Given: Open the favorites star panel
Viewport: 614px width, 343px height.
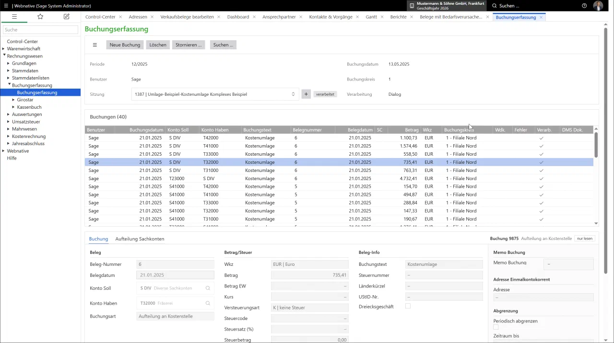Looking at the screenshot, I should [x=40, y=16].
